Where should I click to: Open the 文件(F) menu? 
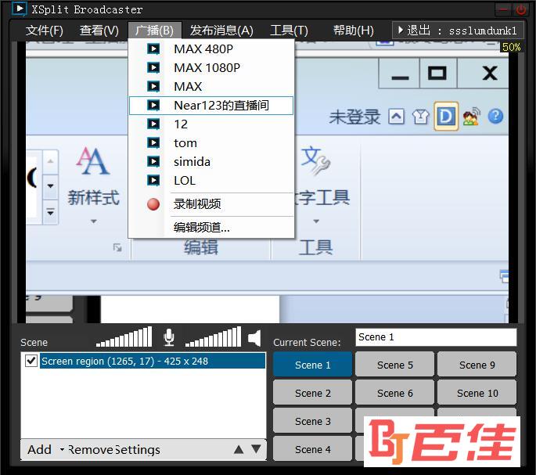pyautogui.click(x=45, y=31)
